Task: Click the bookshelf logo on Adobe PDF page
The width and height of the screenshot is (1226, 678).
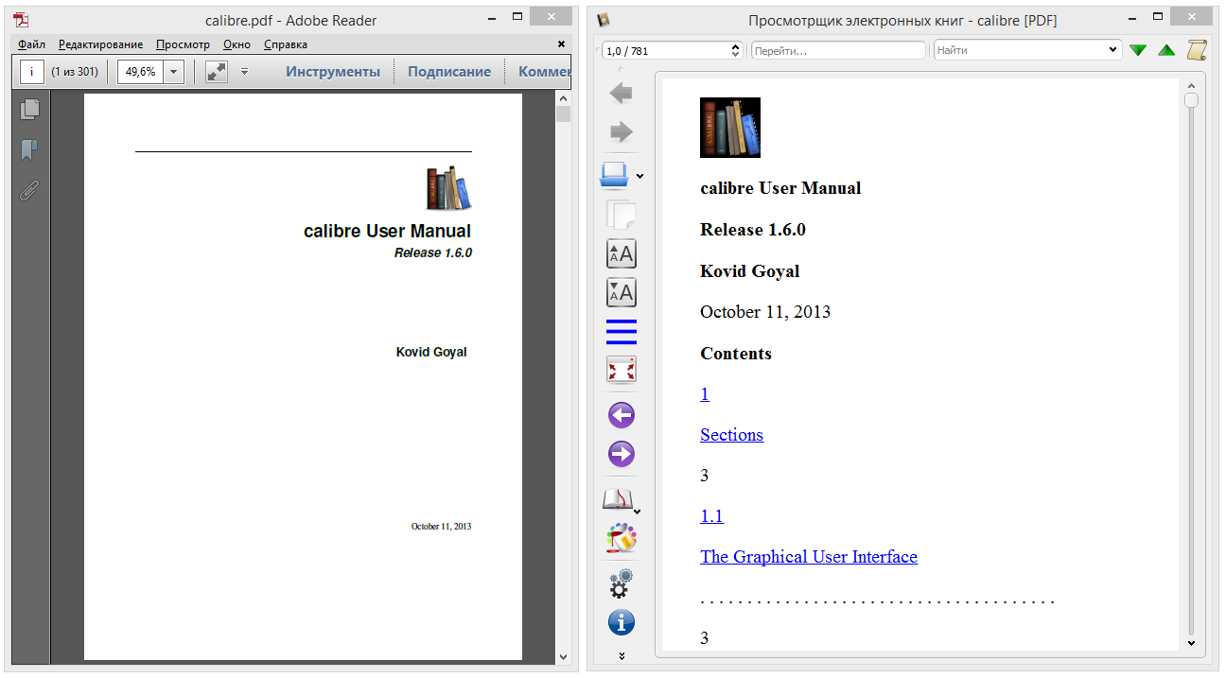Action: tap(448, 188)
